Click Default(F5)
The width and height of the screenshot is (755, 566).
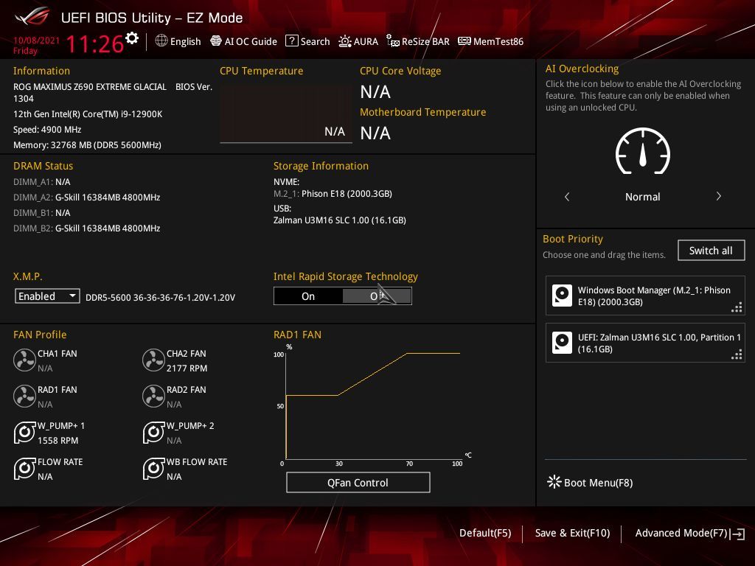(485, 533)
